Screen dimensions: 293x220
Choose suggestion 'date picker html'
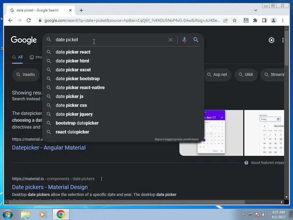coord(123,61)
